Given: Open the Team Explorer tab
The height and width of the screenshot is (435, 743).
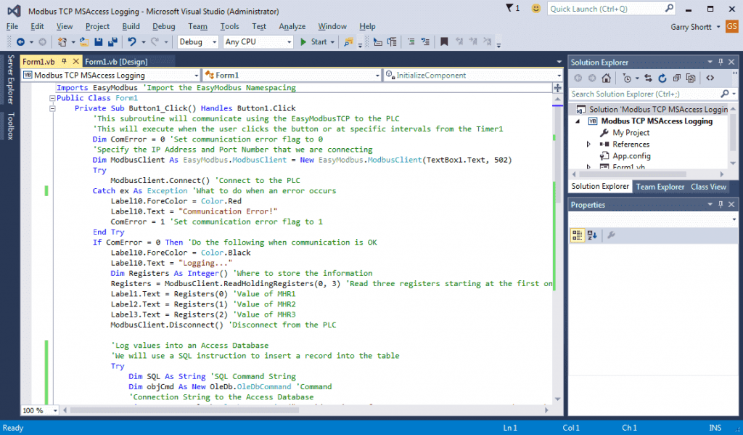Looking at the screenshot, I should click(660, 187).
